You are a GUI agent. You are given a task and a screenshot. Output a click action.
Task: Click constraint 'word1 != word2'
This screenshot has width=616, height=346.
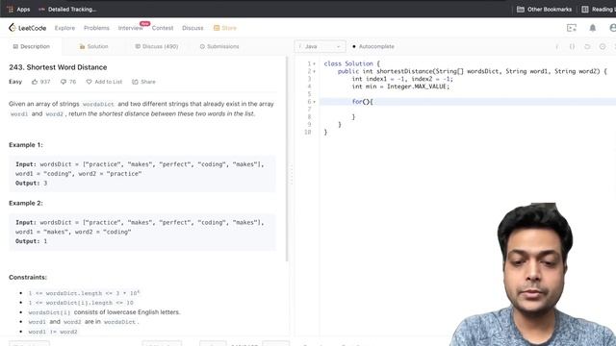click(x=53, y=332)
